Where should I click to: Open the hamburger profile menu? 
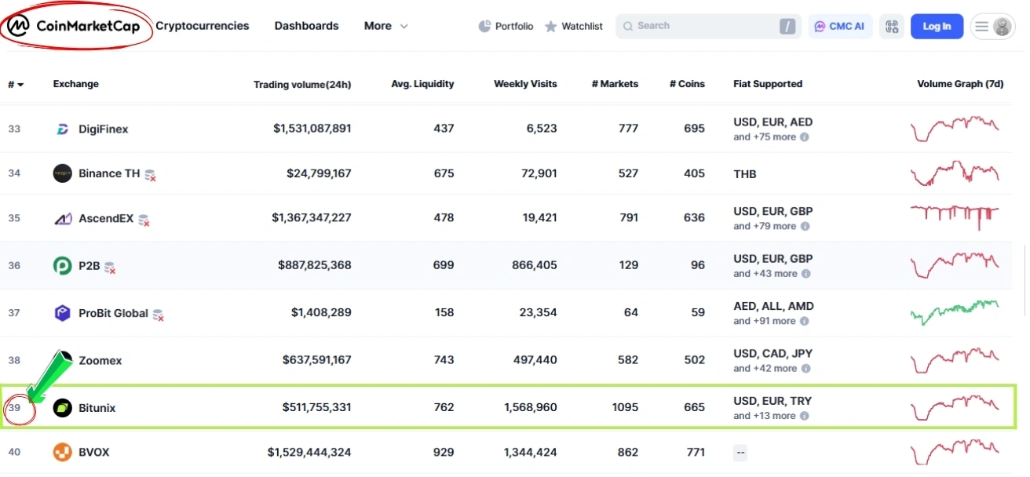click(x=993, y=27)
